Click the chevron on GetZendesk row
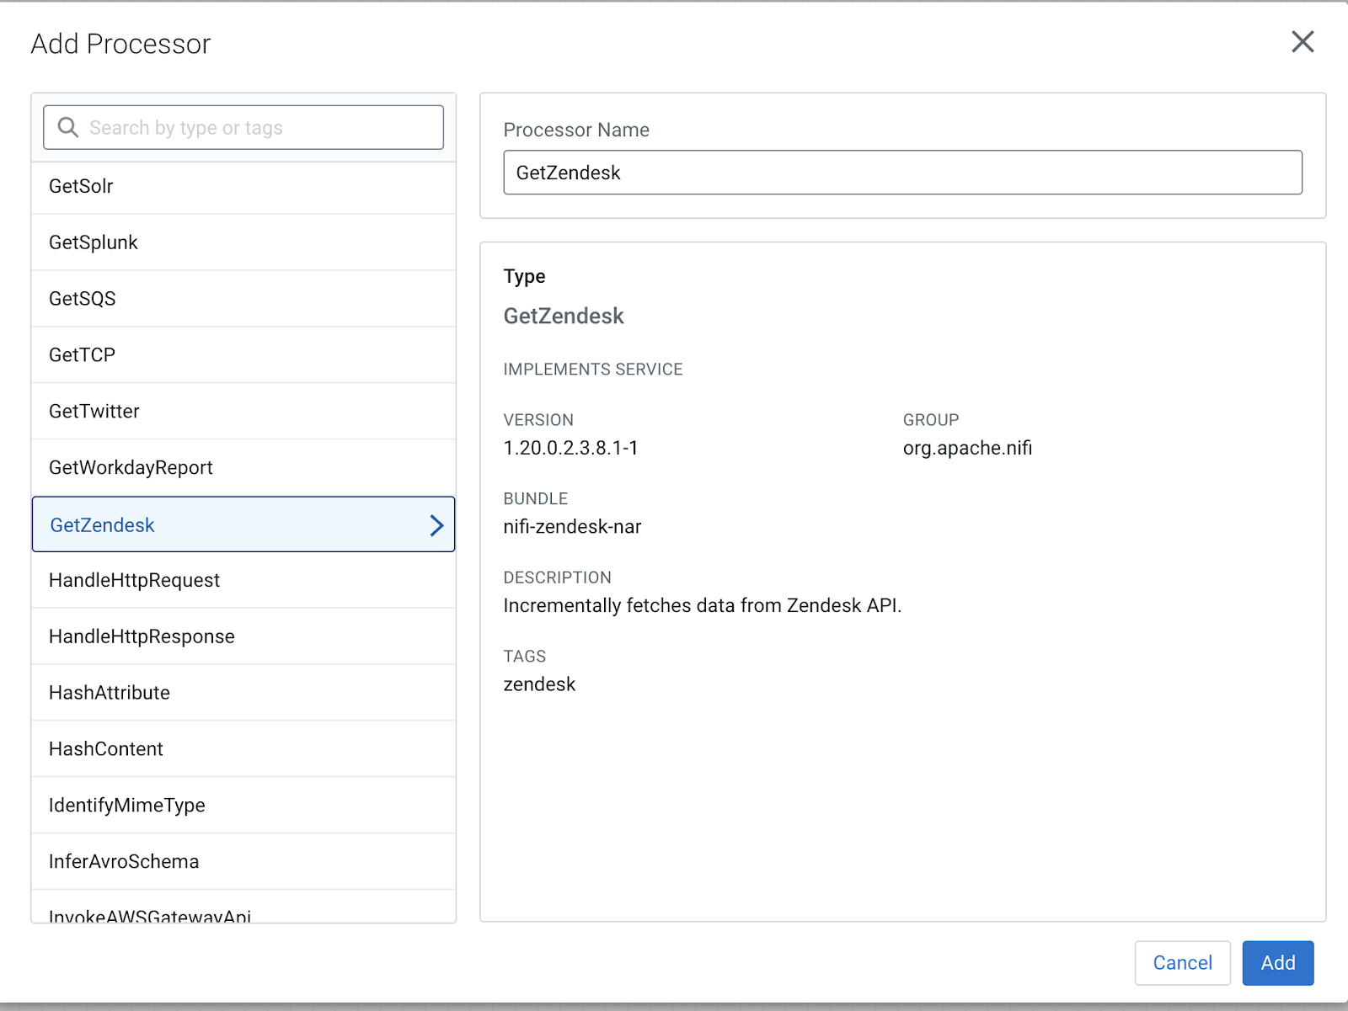 click(436, 525)
